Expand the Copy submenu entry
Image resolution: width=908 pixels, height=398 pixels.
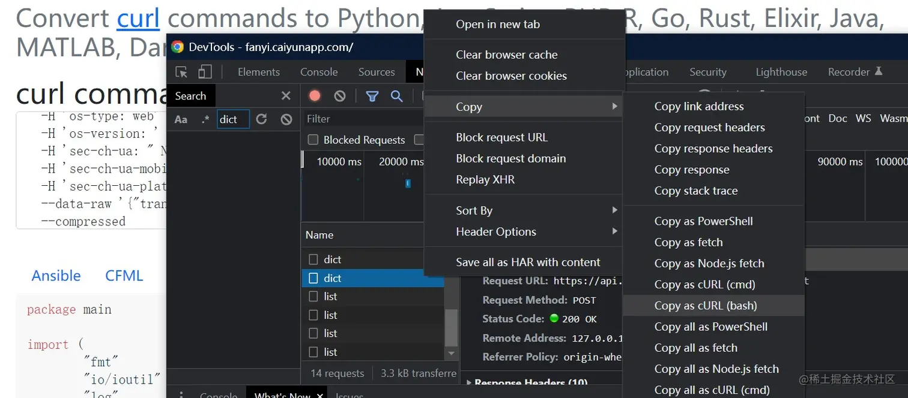(x=524, y=107)
